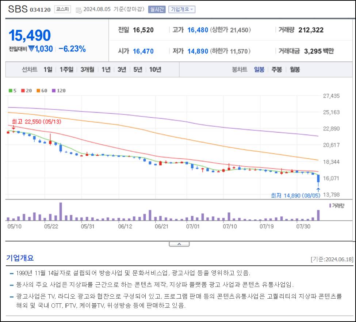Select the 1일 line chart tab
This screenshot has height=322, width=356.
click(48, 69)
